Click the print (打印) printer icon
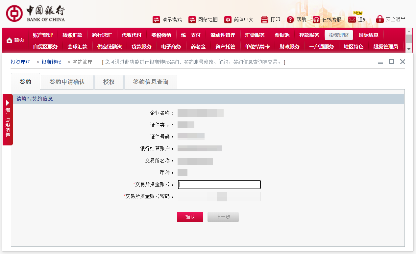 (264, 20)
